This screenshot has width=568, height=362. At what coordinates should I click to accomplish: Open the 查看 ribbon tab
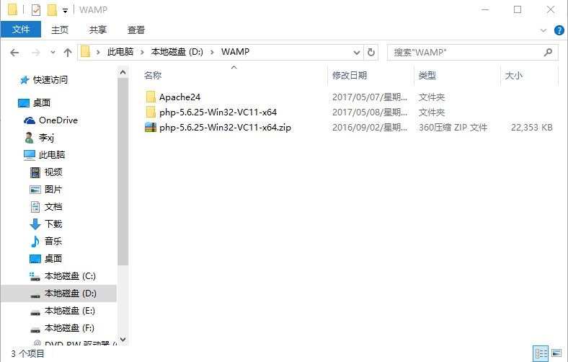click(x=136, y=30)
